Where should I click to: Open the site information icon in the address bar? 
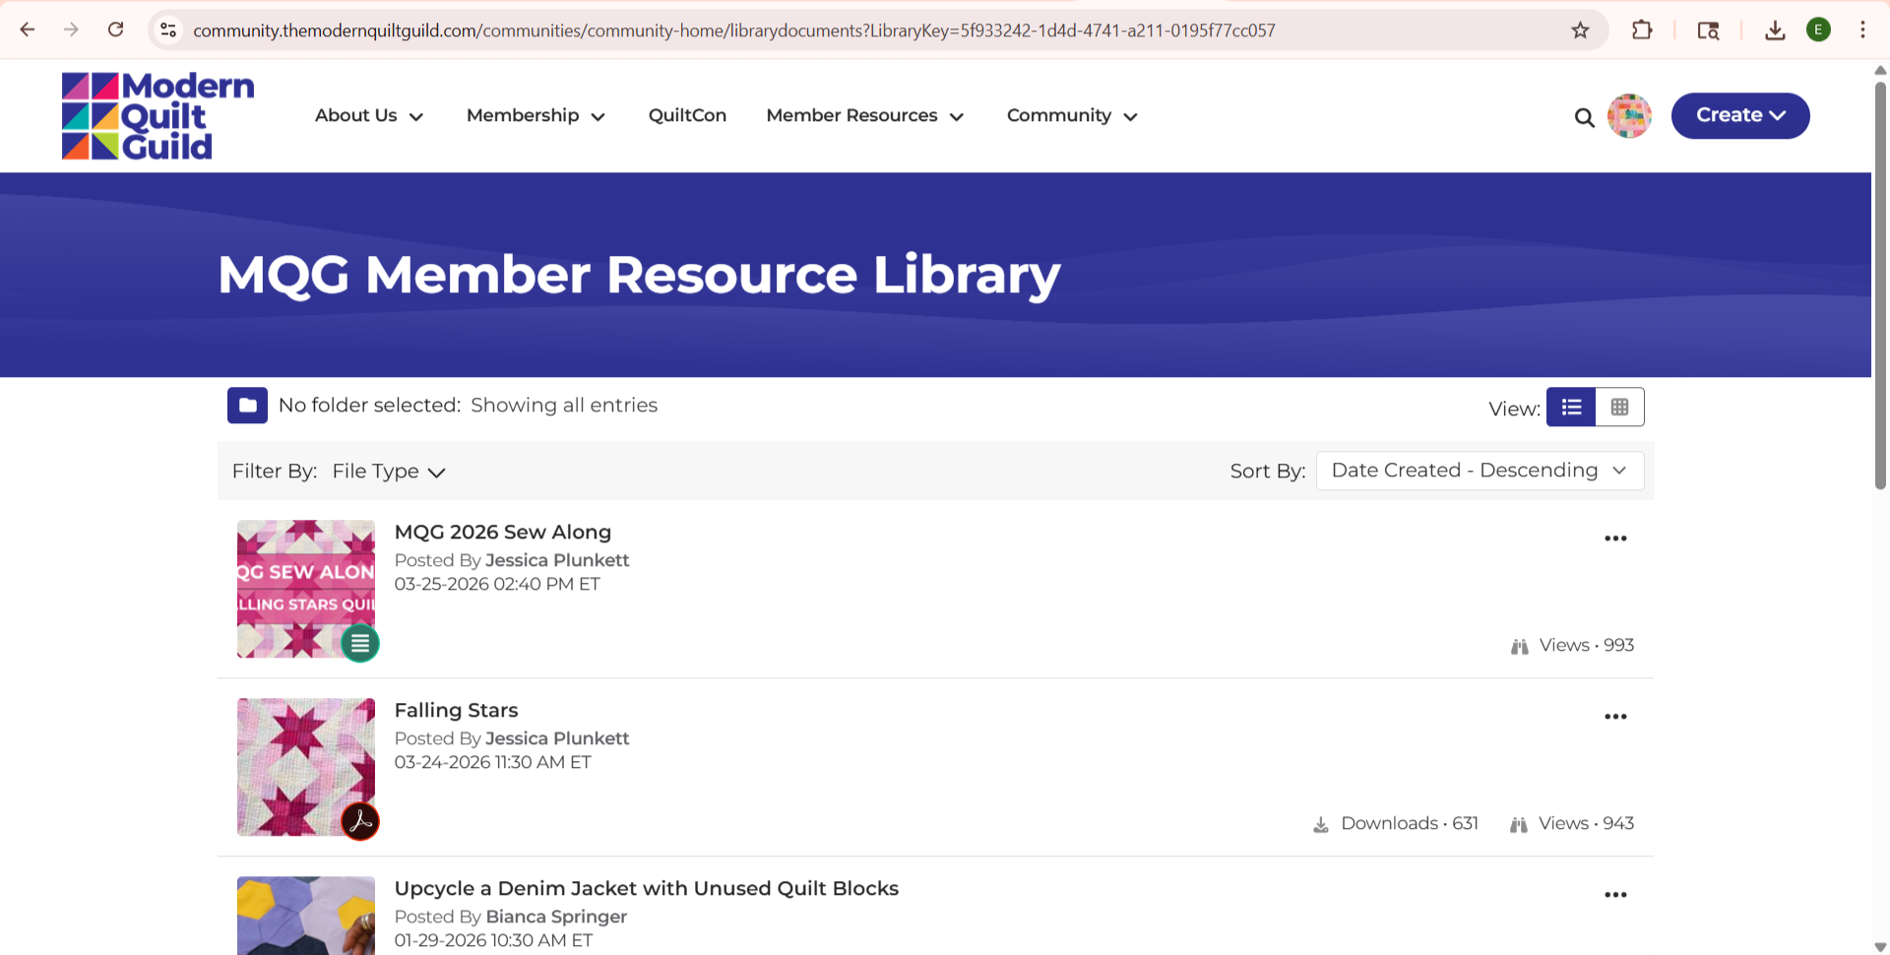coord(168,30)
